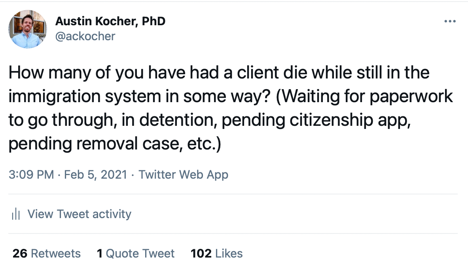Image resolution: width=468 pixels, height=267 pixels.
Task: Click the word Retweets in stats row
Action: click(x=56, y=253)
